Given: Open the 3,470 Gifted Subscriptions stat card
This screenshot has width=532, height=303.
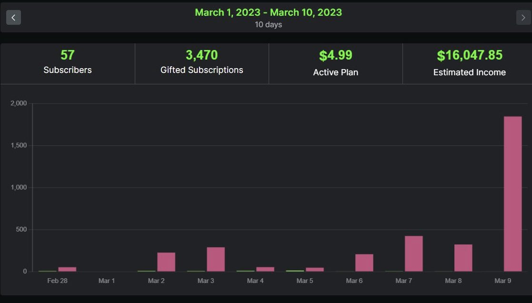Looking at the screenshot, I should (202, 62).
